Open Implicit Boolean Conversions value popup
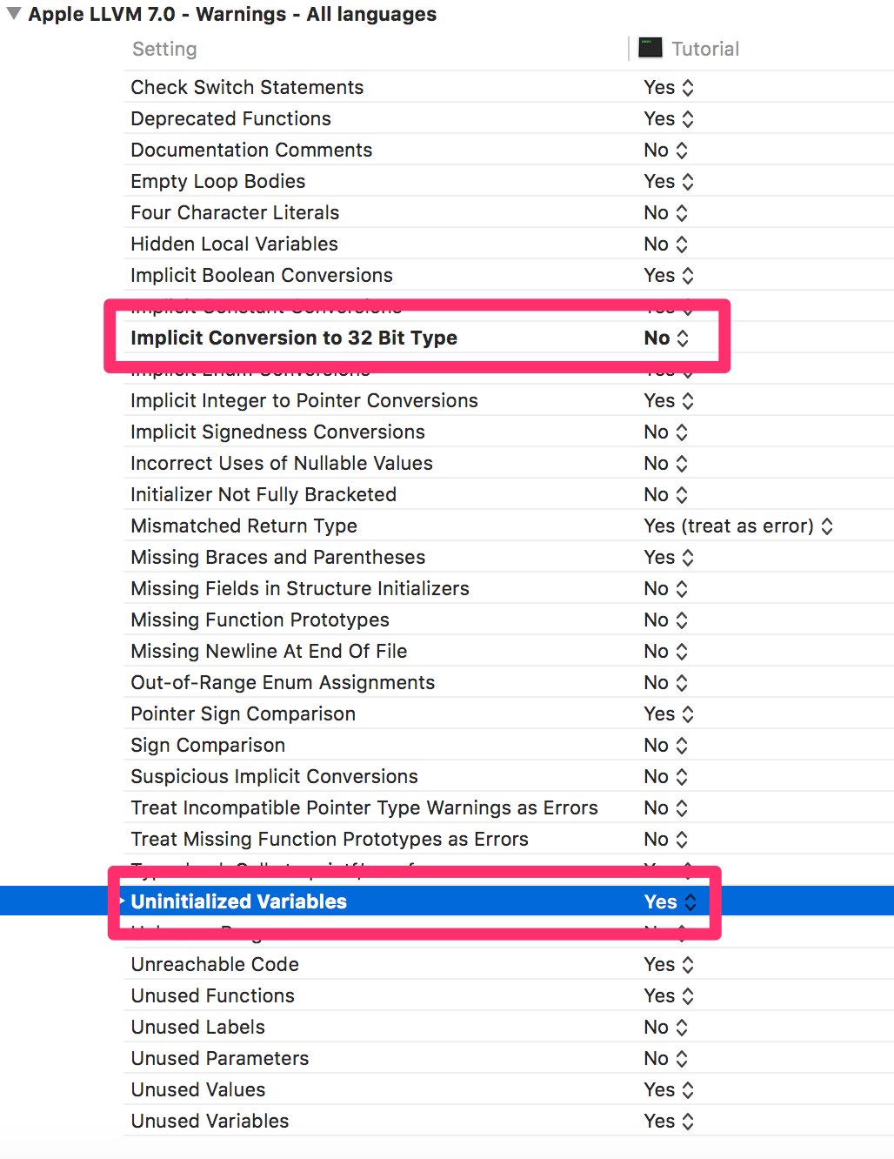 click(x=669, y=275)
